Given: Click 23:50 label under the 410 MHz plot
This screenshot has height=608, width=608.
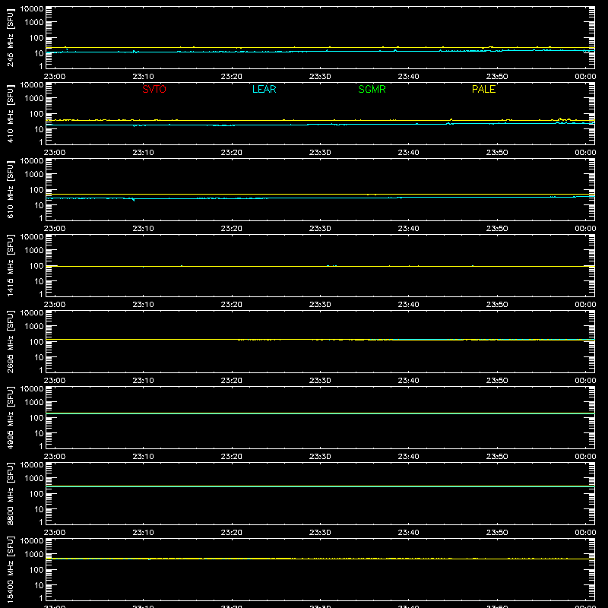Looking at the screenshot, I should (x=497, y=153).
